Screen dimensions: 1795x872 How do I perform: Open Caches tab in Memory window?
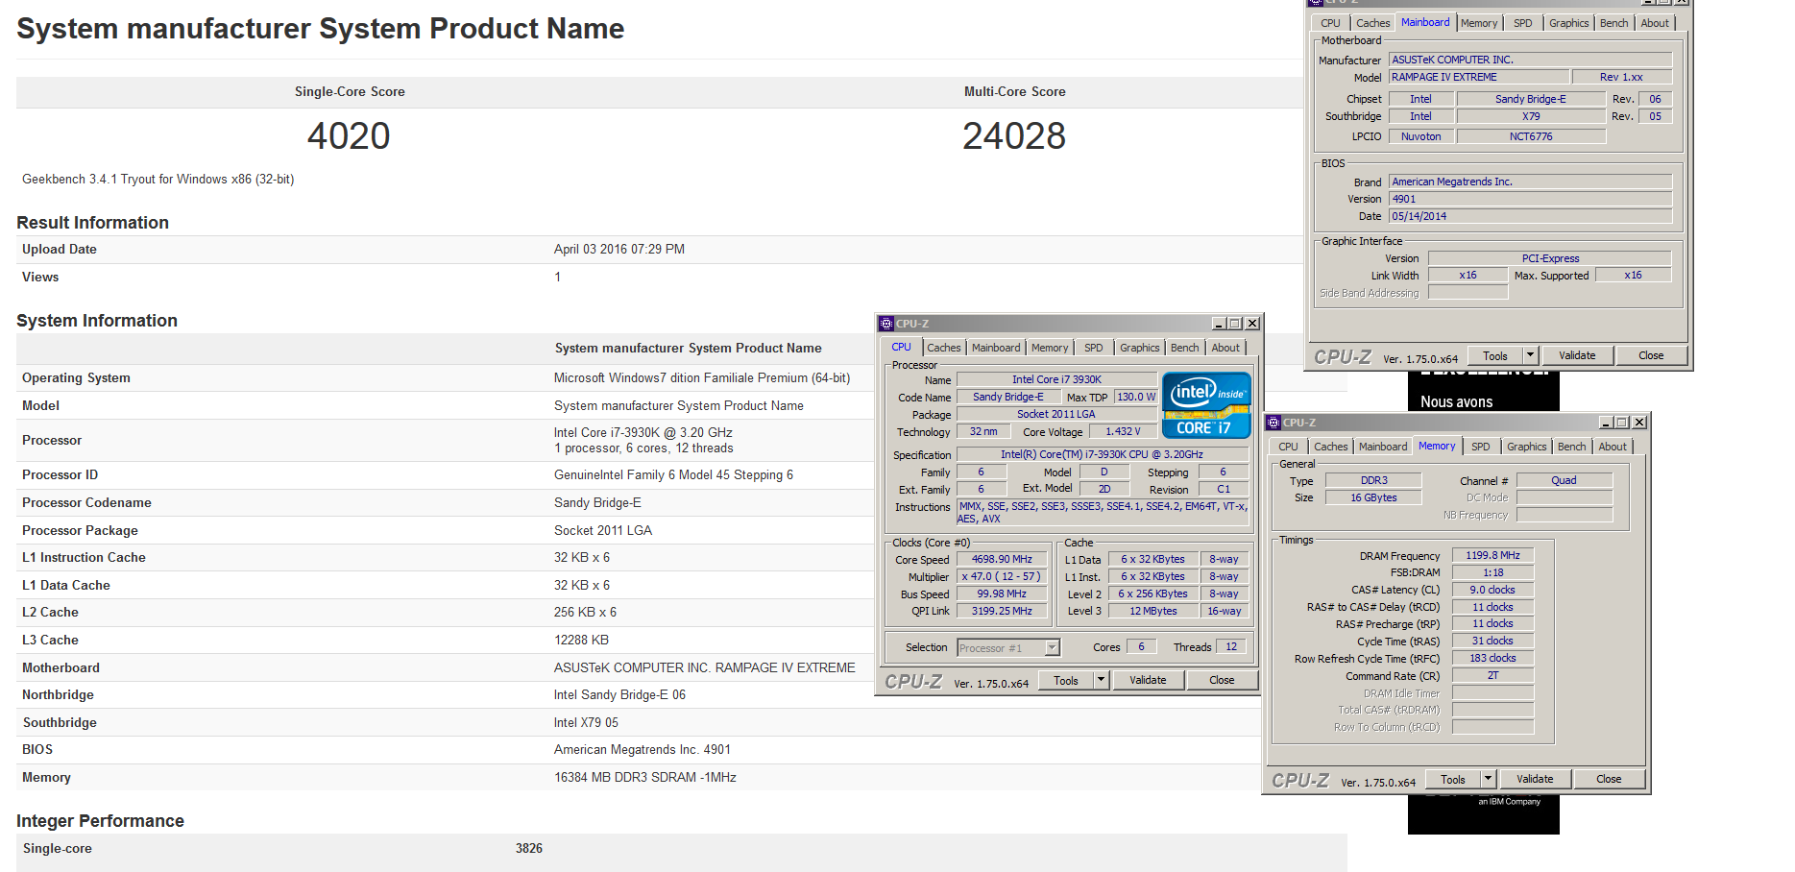[x=1331, y=447]
